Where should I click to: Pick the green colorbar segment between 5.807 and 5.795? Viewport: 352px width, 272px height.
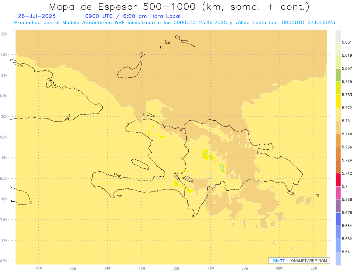[x=338, y=75]
